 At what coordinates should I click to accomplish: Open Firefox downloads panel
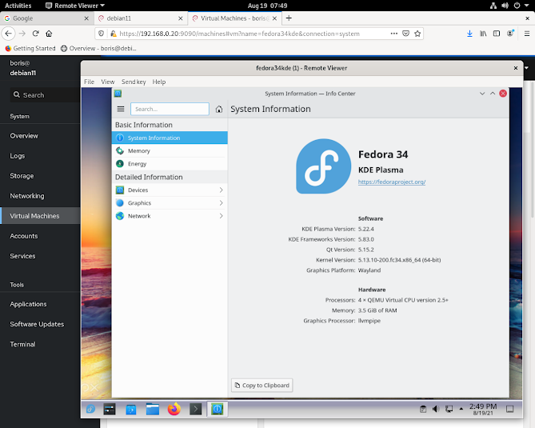470,34
